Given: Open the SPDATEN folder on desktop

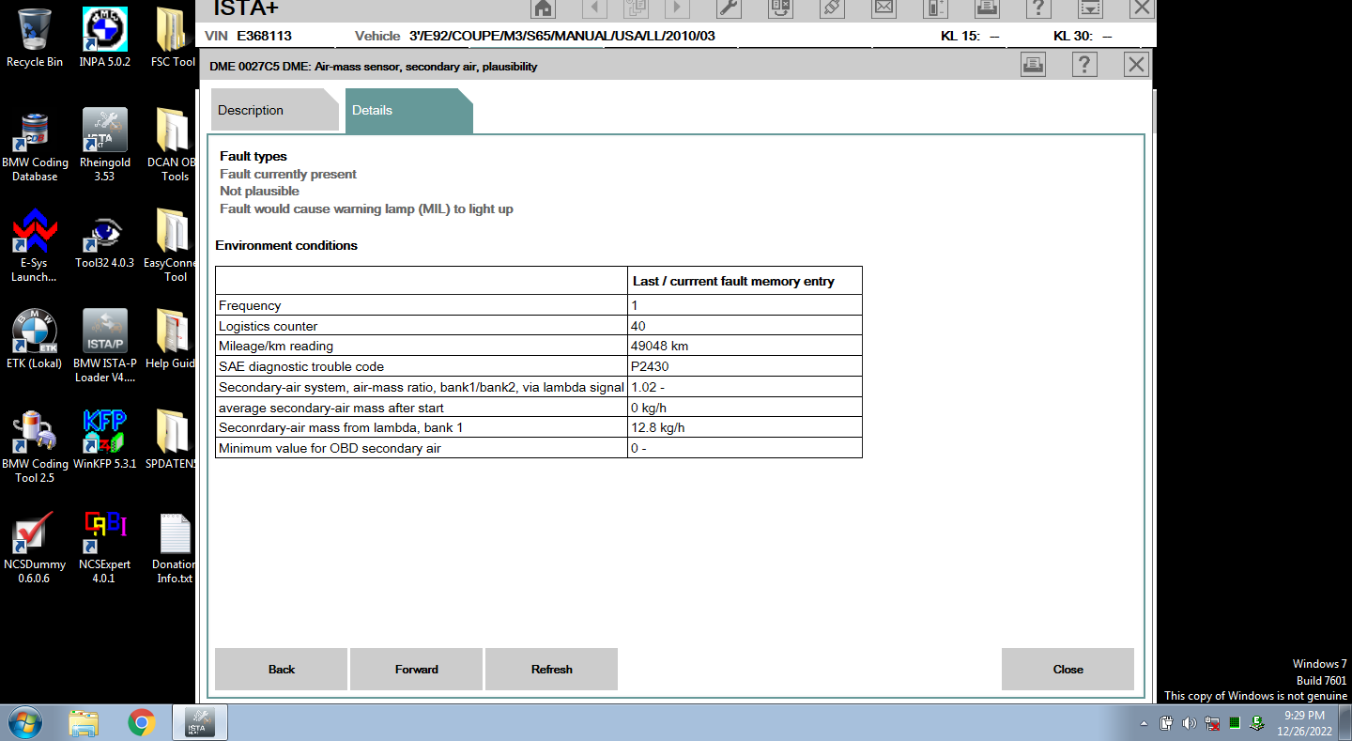Looking at the screenshot, I should click(173, 440).
